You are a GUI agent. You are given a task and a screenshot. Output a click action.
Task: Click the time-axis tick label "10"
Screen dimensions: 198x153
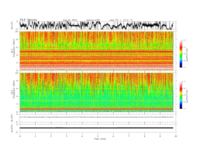coord(176,136)
